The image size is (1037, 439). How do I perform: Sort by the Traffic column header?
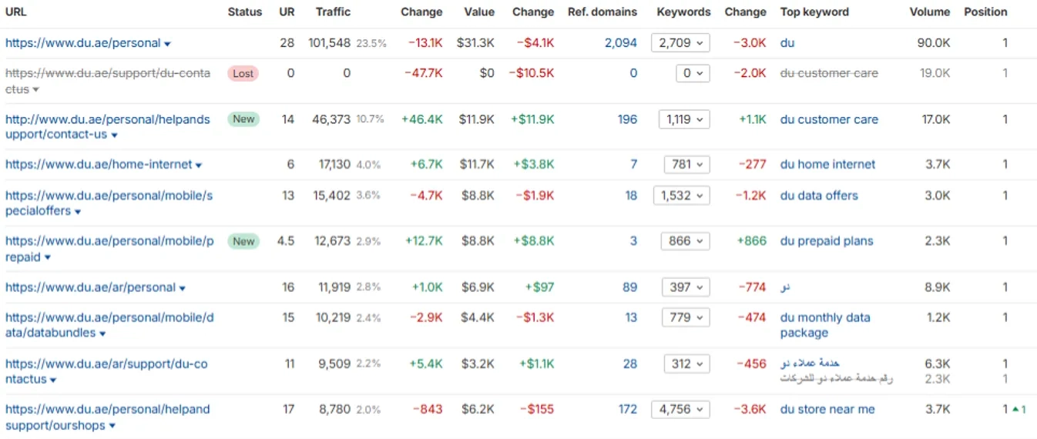(x=333, y=12)
